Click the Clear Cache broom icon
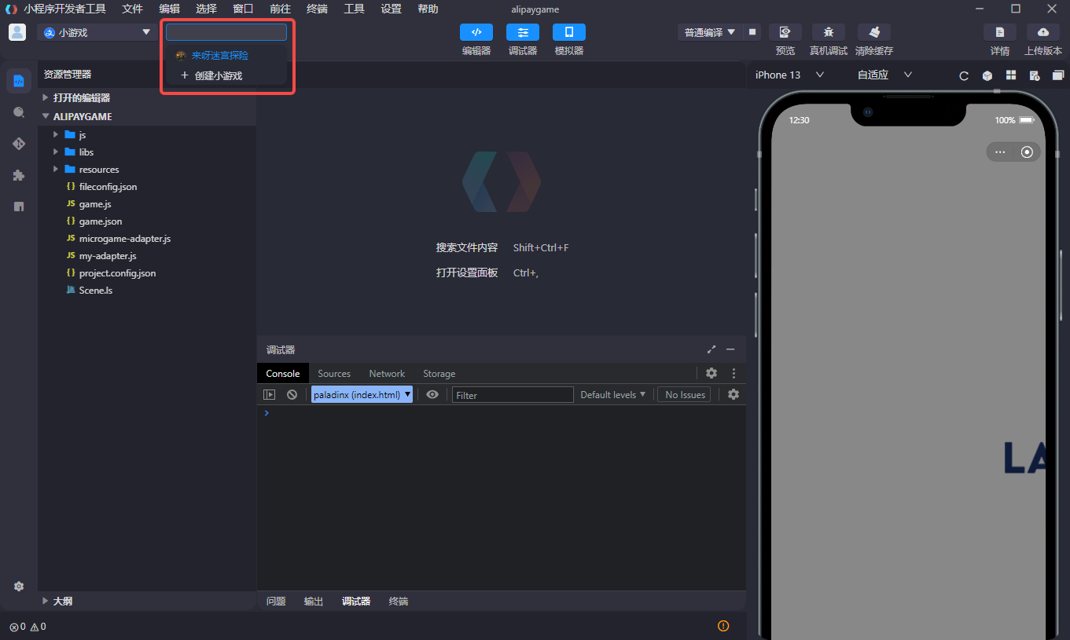This screenshot has height=640, width=1070. coord(873,32)
